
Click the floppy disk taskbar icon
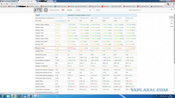pyautogui.click(x=25, y=96)
